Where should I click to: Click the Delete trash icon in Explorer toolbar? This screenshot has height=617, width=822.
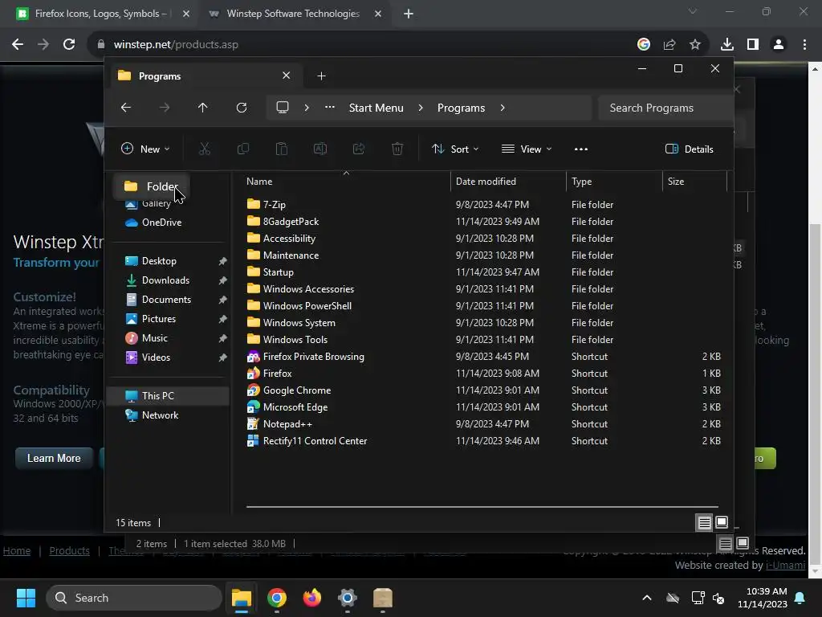click(x=397, y=149)
